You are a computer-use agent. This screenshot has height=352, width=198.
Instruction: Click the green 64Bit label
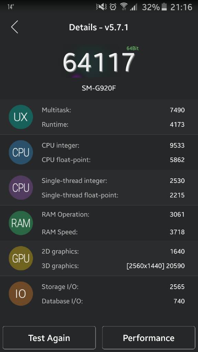click(132, 48)
